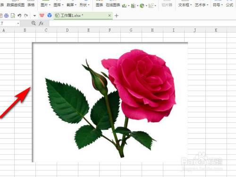Click the 表格 button
Screen dimensions: 236x177
[x=31, y=5]
